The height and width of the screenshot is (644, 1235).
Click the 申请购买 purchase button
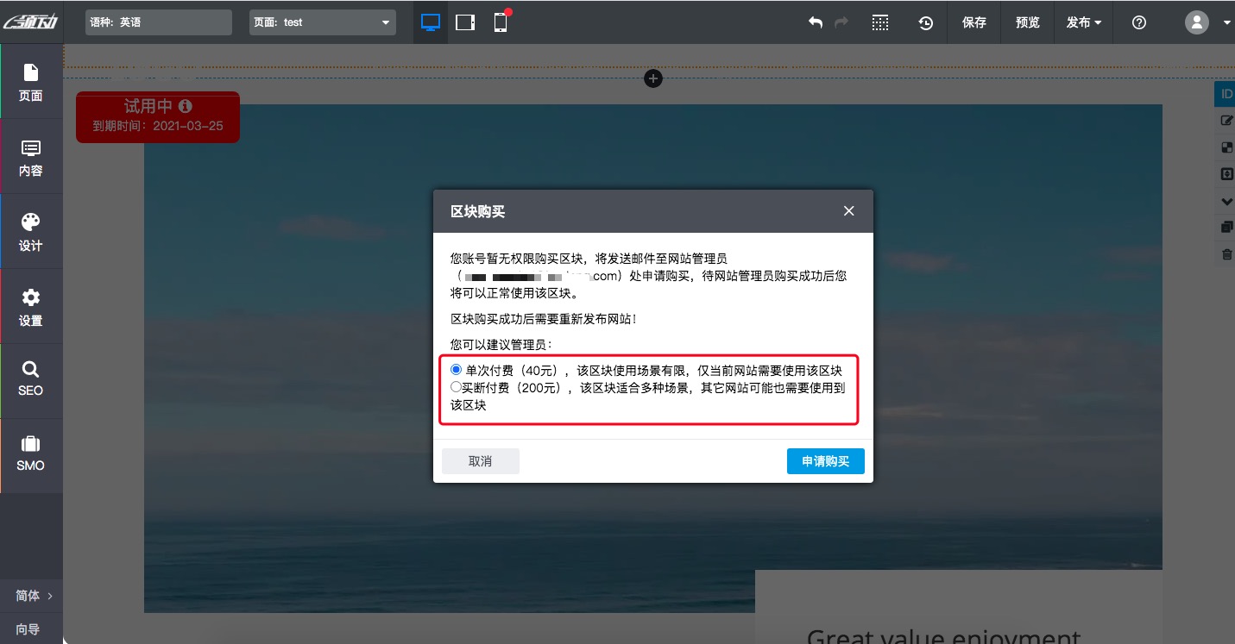825,460
